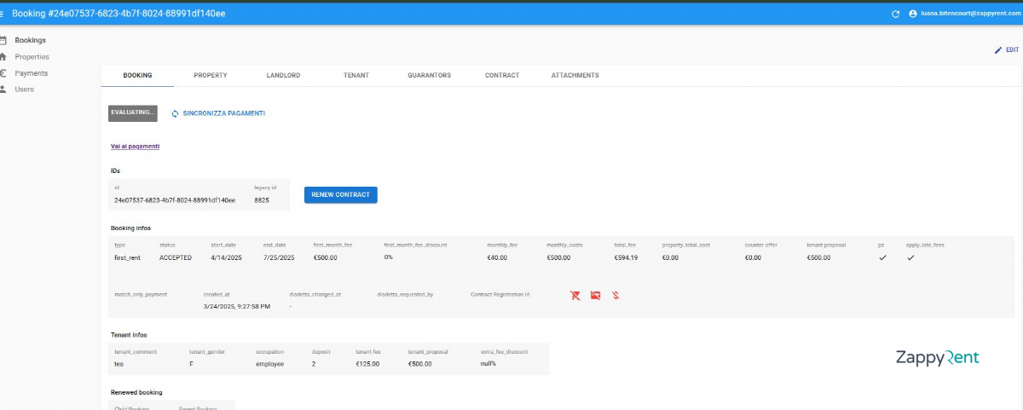Viewport: 1023px width, 410px height.
Task: Switch to the Property tab
Action: point(210,75)
